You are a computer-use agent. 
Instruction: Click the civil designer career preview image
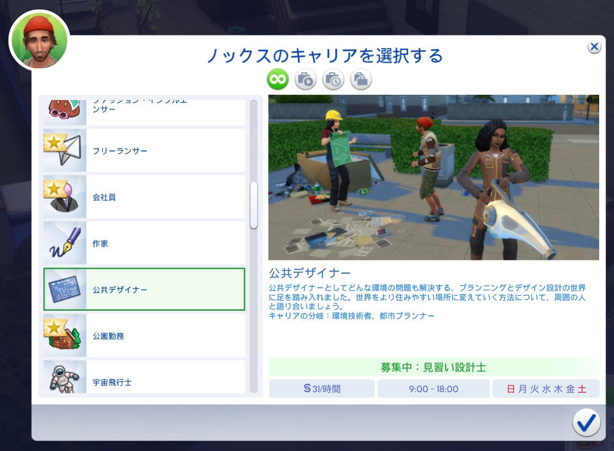click(434, 177)
